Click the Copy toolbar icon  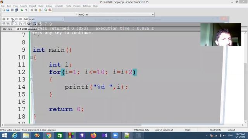36,10
